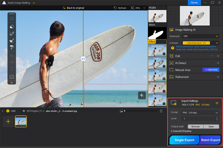The height and width of the screenshot is (148, 223).
Task: Click the file name alex-shutin unsplash.jpg
Action: coord(61,111)
